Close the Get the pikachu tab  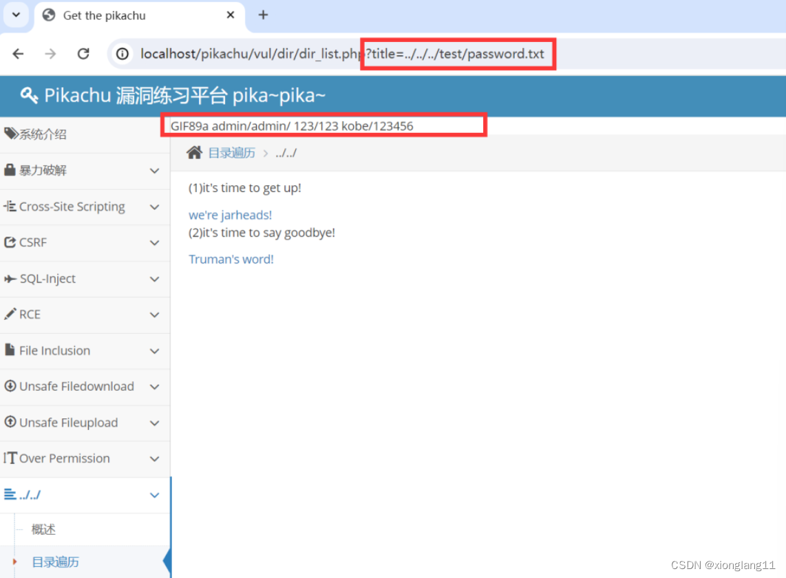230,15
